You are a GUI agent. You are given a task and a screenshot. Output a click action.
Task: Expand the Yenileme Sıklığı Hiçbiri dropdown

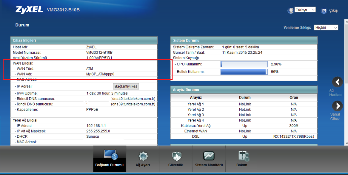pos(326,27)
